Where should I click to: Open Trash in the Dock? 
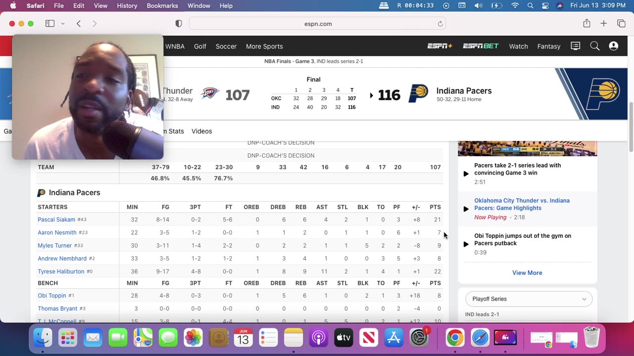pyautogui.click(x=591, y=338)
